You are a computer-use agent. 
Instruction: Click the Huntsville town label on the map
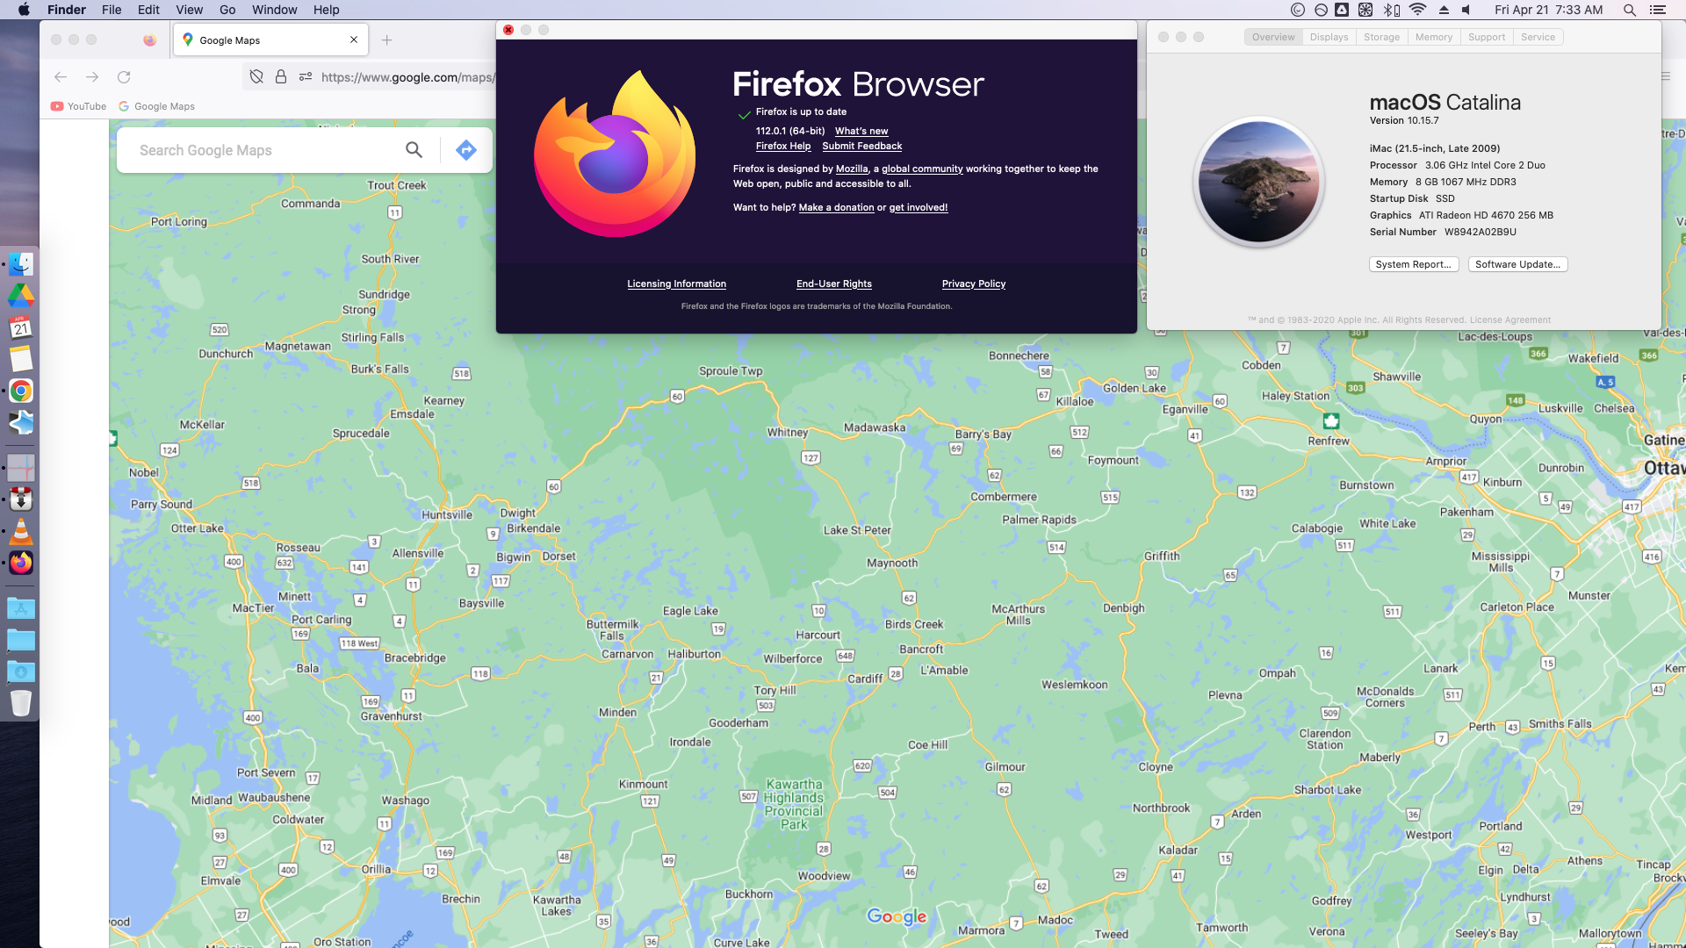click(447, 515)
